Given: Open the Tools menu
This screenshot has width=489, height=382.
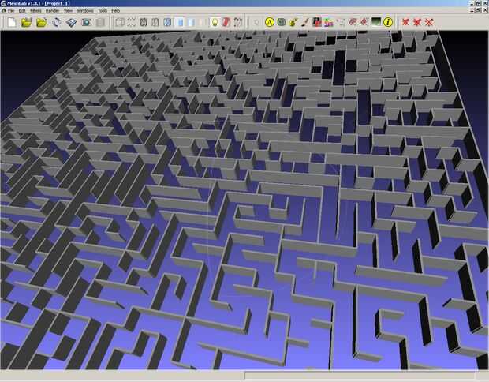Looking at the screenshot, I should pos(103,10).
